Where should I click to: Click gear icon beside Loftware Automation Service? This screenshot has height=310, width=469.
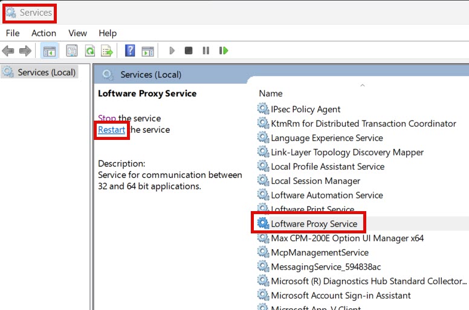pos(264,195)
